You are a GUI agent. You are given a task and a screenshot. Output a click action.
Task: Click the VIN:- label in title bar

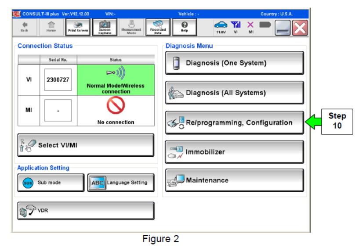click(x=110, y=14)
